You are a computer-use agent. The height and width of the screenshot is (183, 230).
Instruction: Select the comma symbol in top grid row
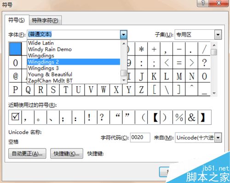point(167,49)
